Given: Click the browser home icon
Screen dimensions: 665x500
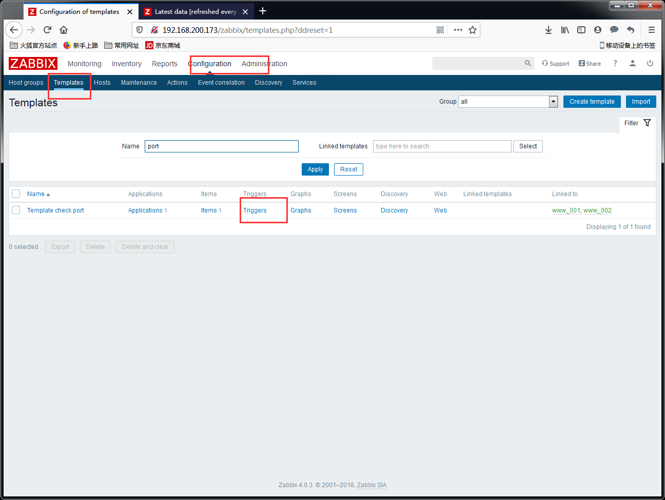Looking at the screenshot, I should click(x=64, y=30).
